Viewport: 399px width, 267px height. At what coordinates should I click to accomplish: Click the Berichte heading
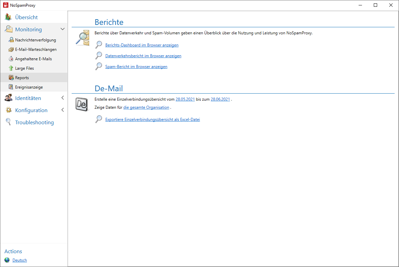click(109, 22)
